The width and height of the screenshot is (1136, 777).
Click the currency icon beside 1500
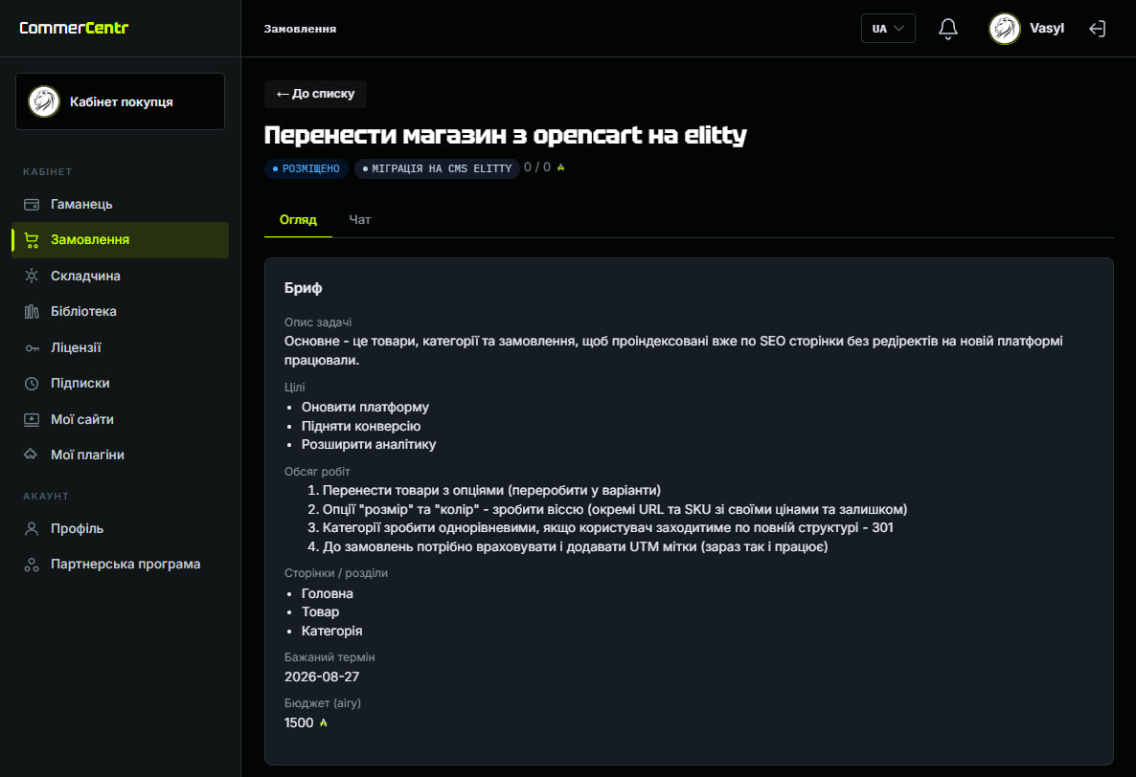click(x=323, y=722)
